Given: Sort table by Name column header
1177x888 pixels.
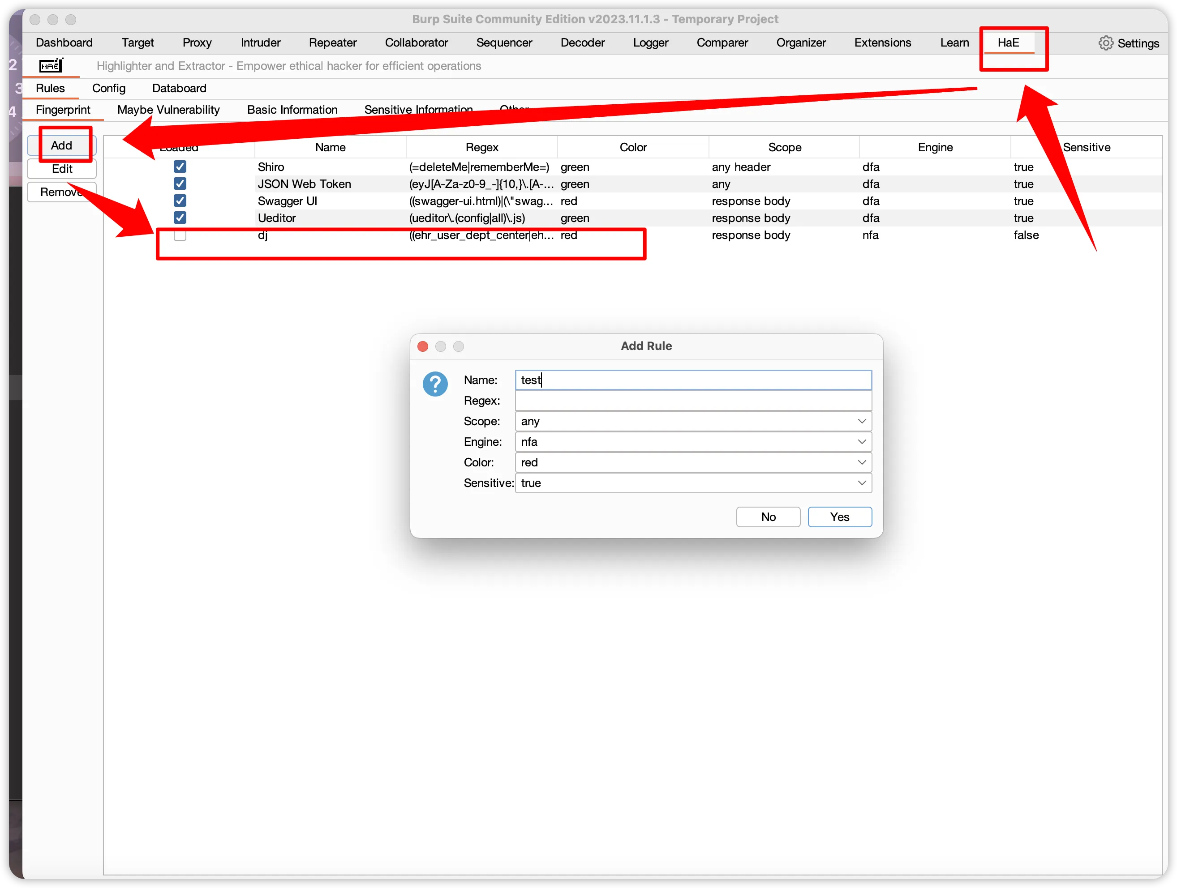Looking at the screenshot, I should pos(331,147).
